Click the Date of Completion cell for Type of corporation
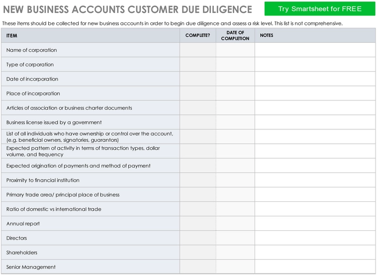The width and height of the screenshot is (377, 275). [235, 65]
